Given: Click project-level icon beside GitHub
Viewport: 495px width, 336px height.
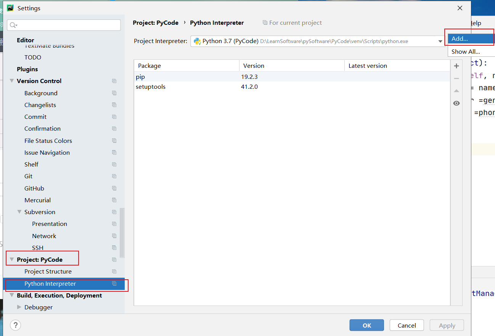Looking at the screenshot, I should (114, 188).
